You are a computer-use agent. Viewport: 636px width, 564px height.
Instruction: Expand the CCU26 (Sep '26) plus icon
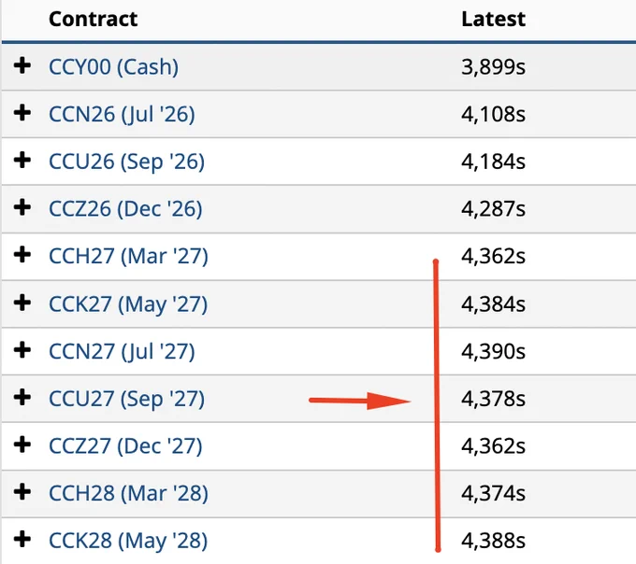tap(22, 161)
